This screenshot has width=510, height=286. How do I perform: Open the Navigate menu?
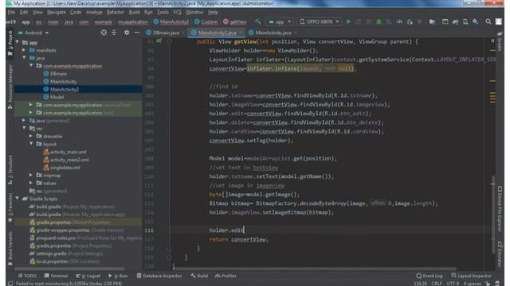[57, 12]
